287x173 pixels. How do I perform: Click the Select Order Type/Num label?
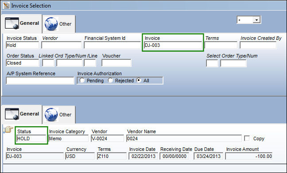coord(232,56)
